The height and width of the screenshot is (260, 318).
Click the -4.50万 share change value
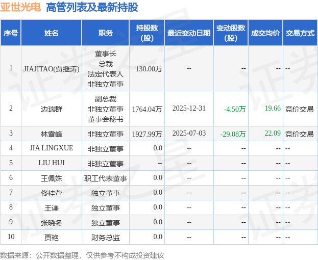point(235,109)
